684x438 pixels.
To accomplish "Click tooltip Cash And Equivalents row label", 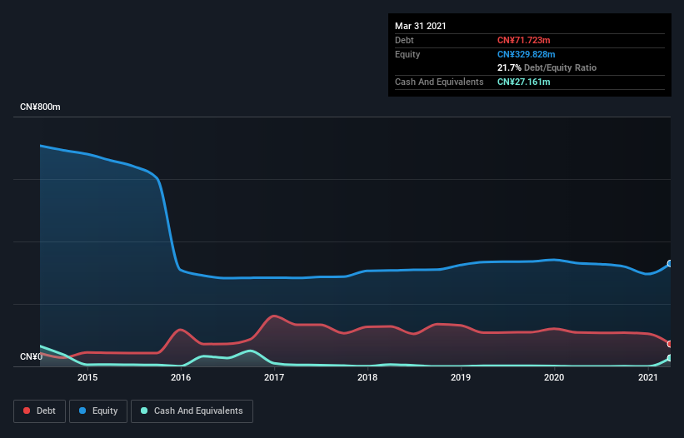I will (x=439, y=82).
